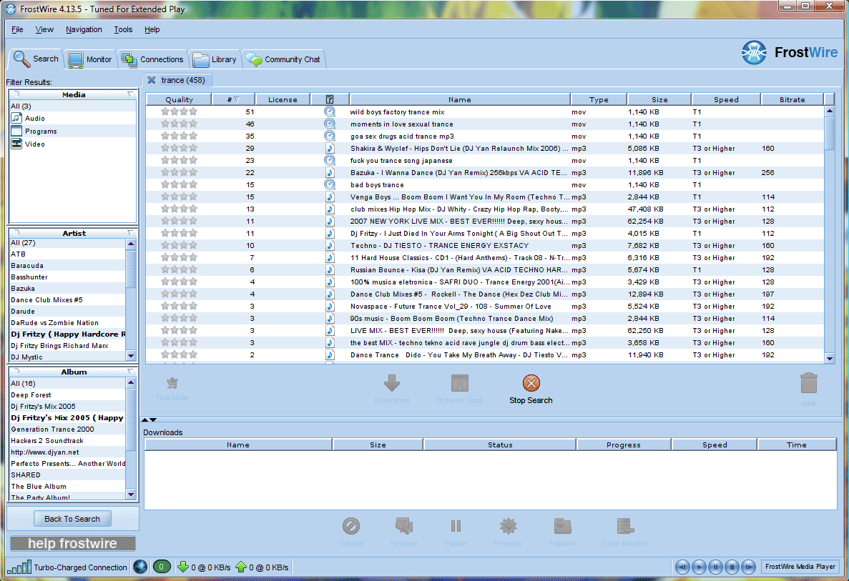Click the green download speed arrow
This screenshot has height=581, width=849.
click(x=183, y=567)
